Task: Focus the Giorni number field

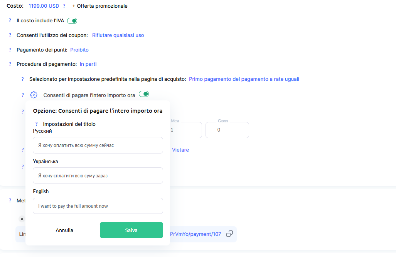Action: point(227,130)
